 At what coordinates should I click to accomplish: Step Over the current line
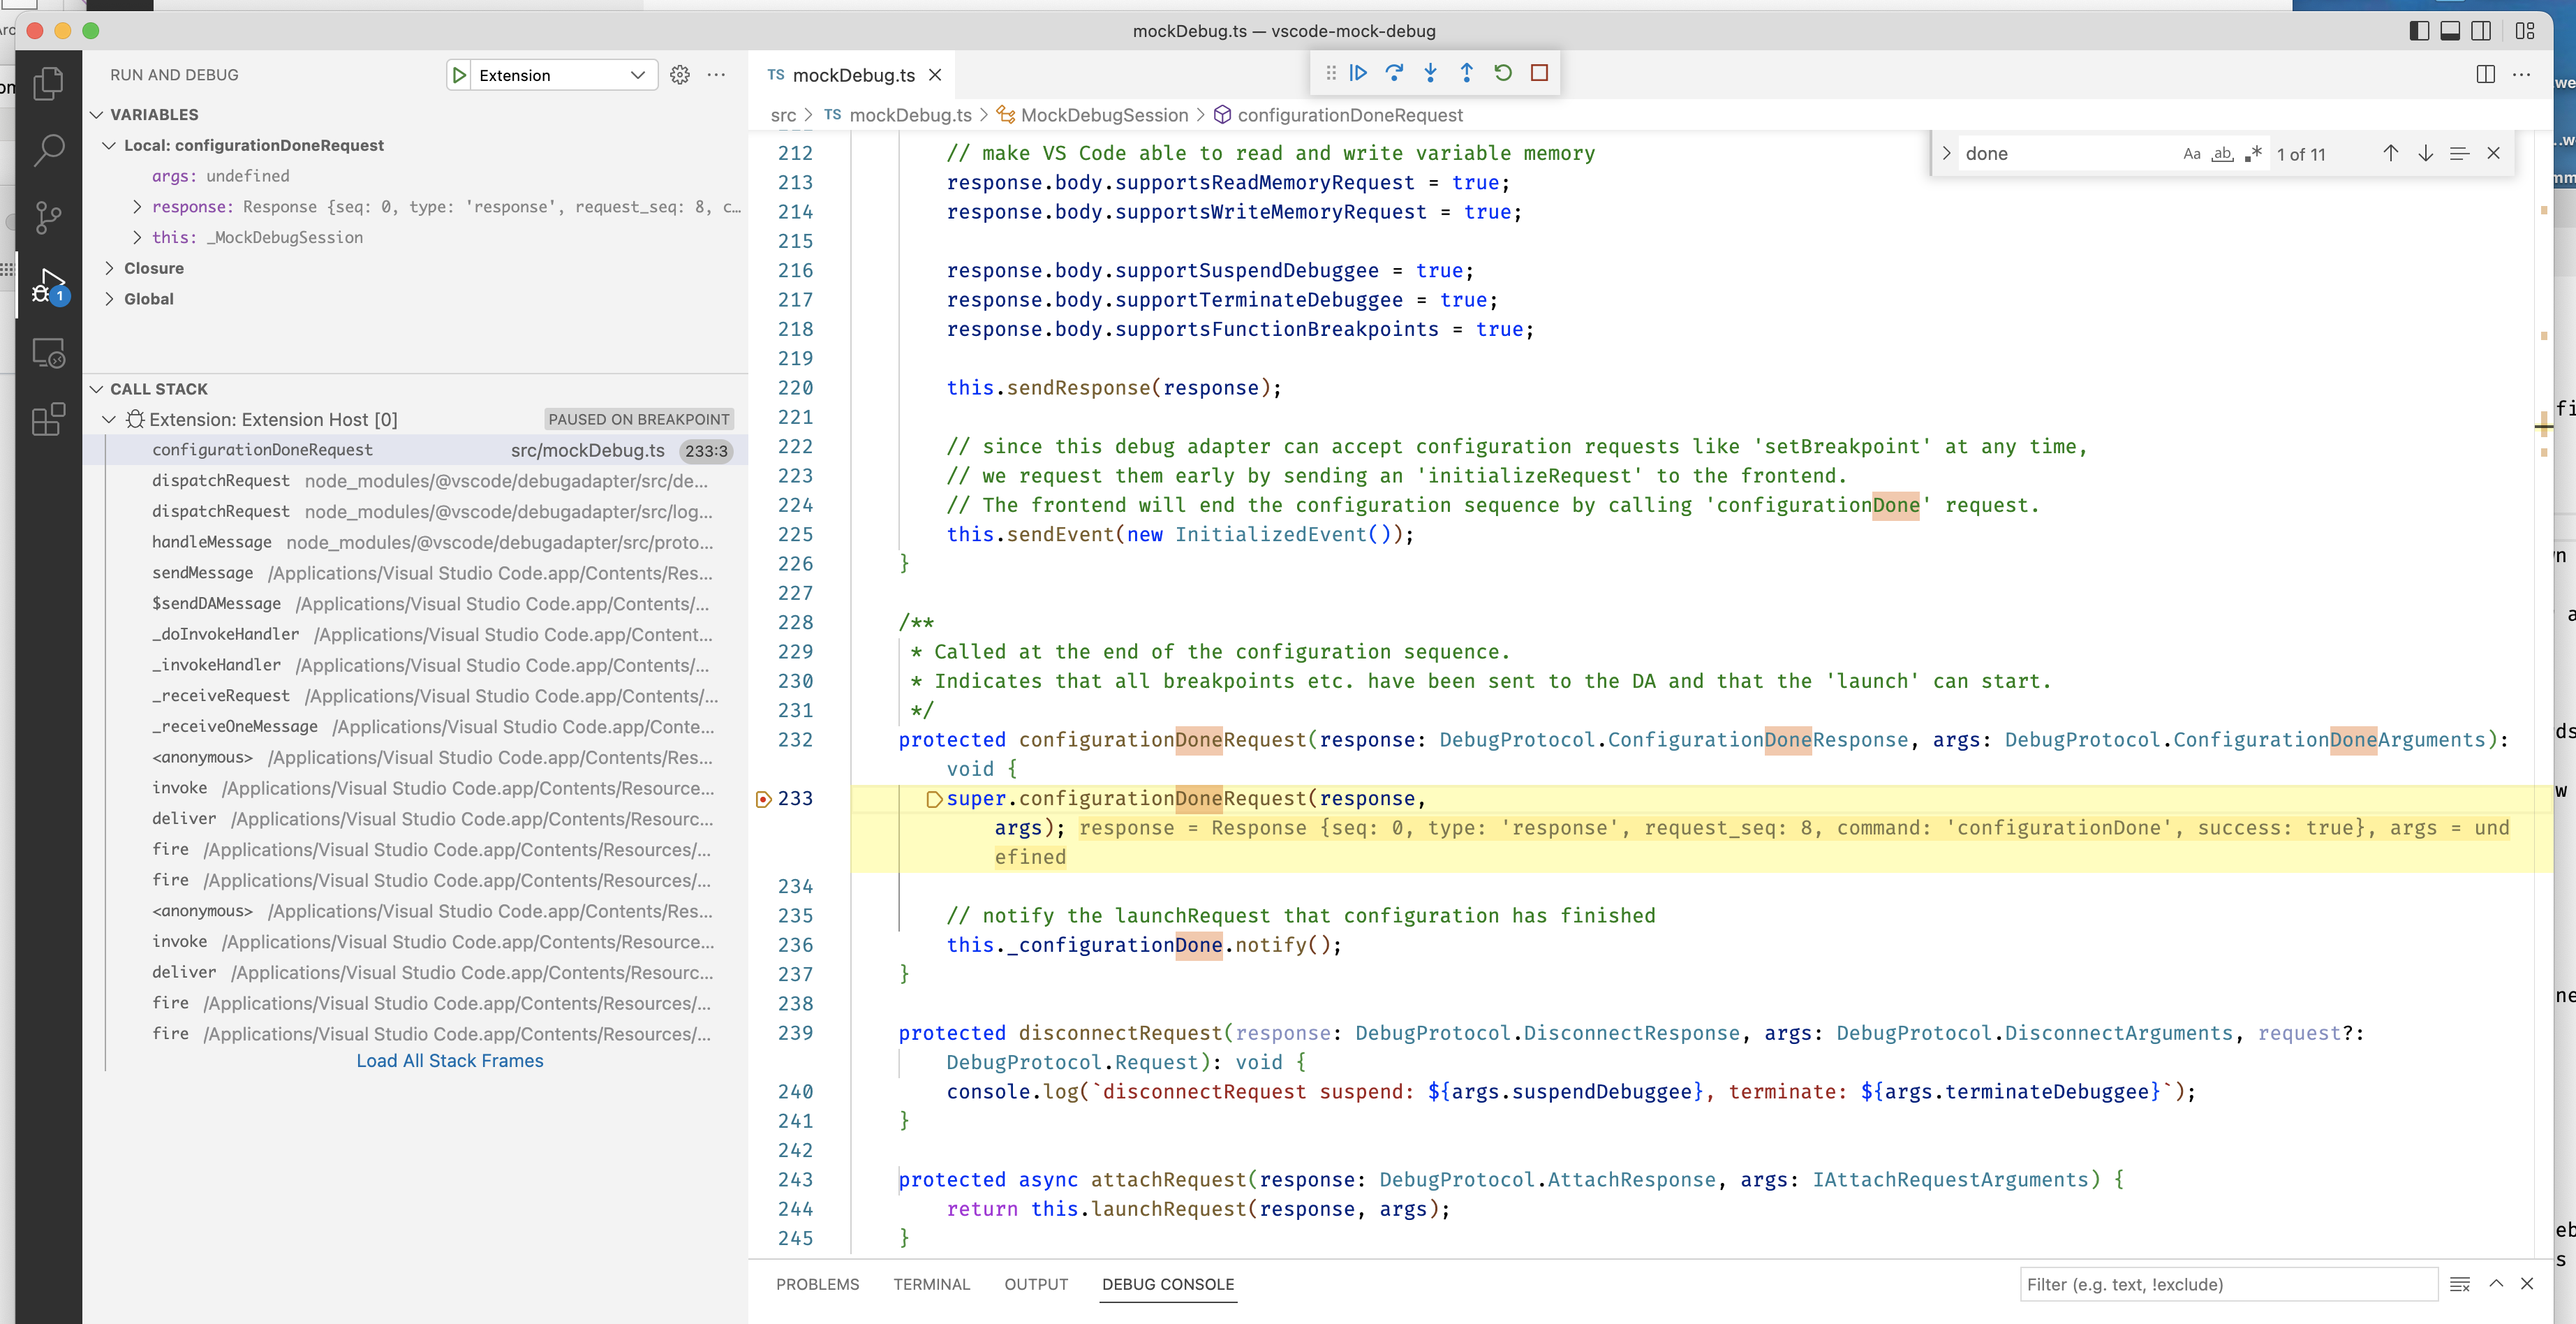coord(1394,72)
